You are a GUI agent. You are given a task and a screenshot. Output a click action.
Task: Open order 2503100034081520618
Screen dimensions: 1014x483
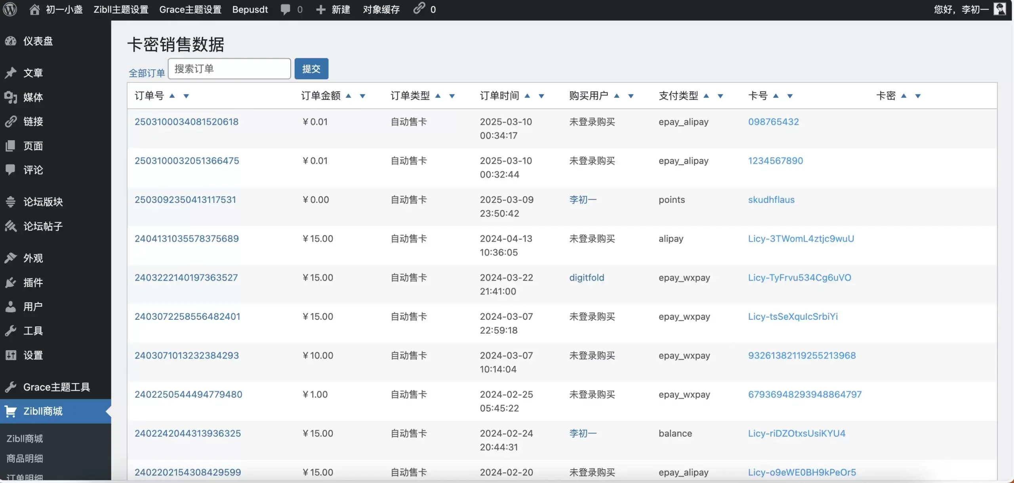(187, 122)
